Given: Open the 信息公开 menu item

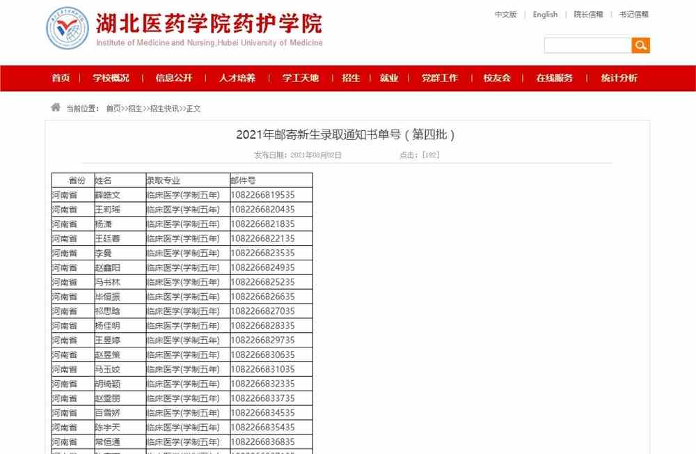Looking at the screenshot, I should click(174, 78).
